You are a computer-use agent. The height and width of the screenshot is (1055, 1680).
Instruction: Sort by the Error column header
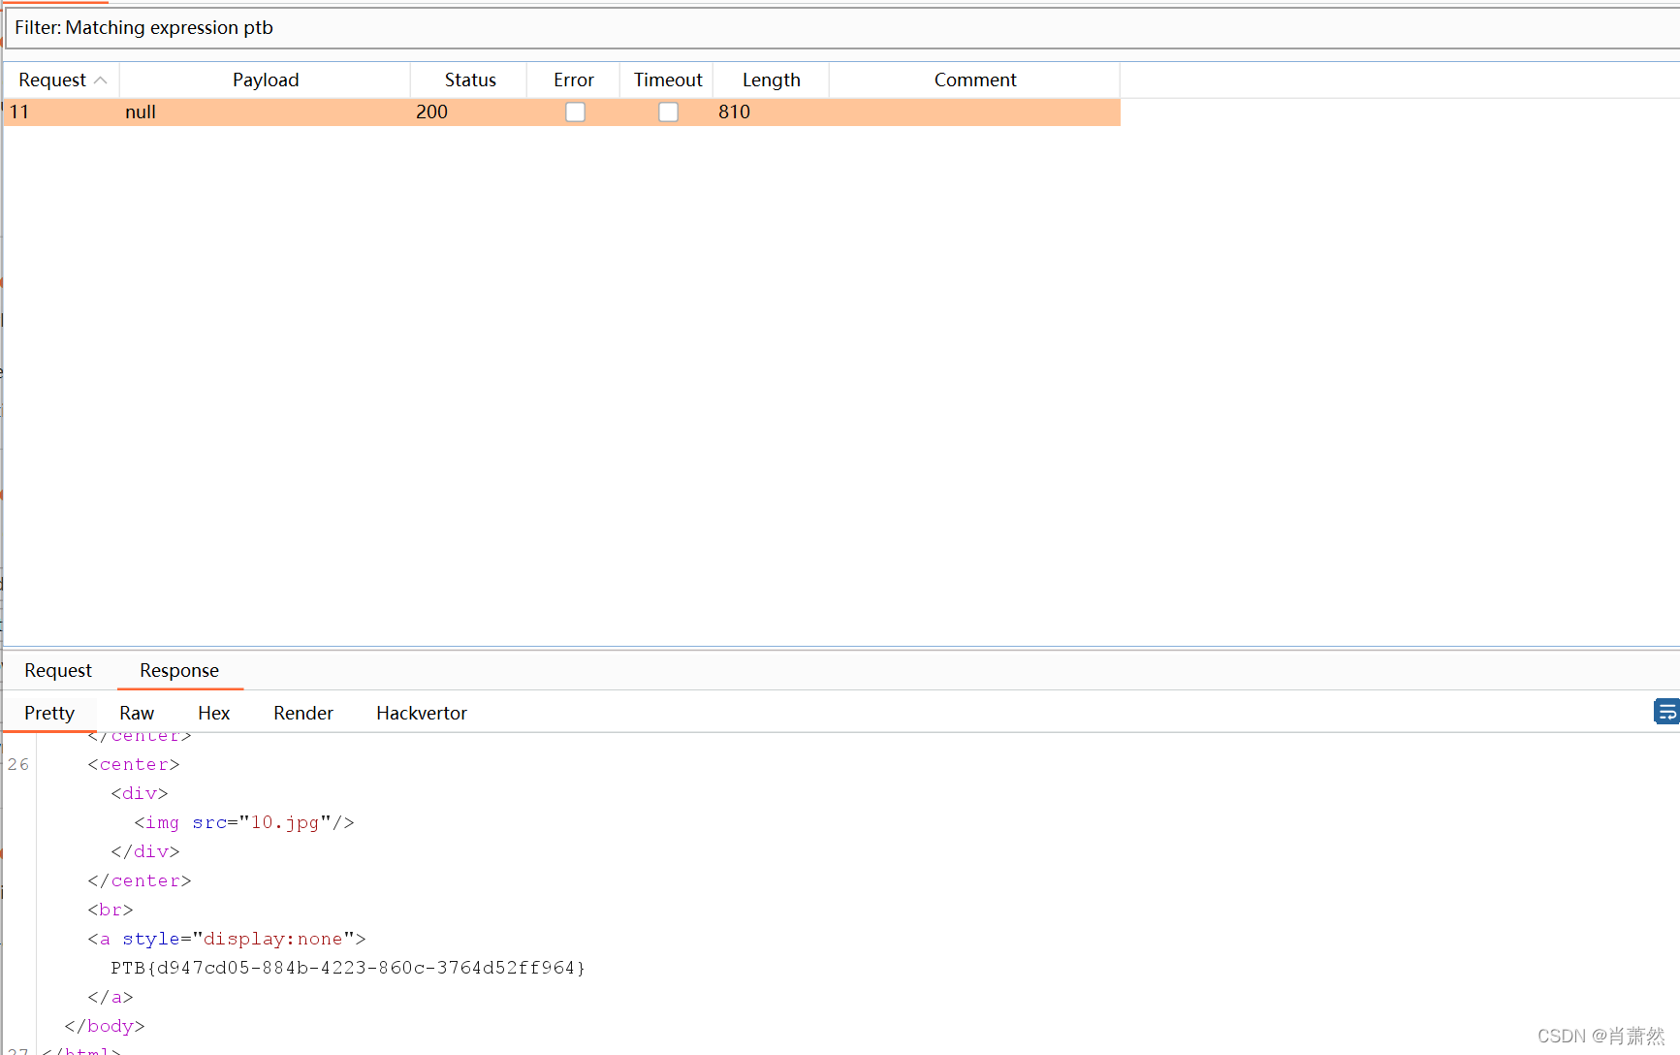tap(574, 80)
